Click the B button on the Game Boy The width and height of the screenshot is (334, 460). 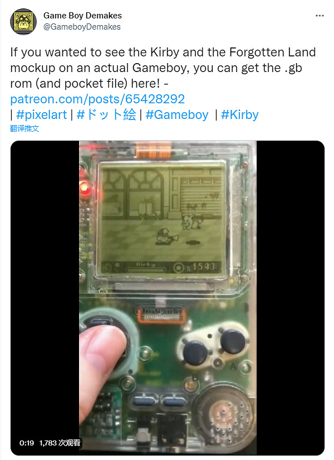195,353
